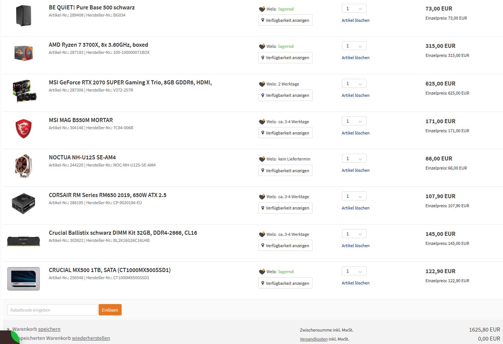The height and width of the screenshot is (344, 503).
Task: Open MSI MAG B550M MORTAR title
Action: click(81, 120)
